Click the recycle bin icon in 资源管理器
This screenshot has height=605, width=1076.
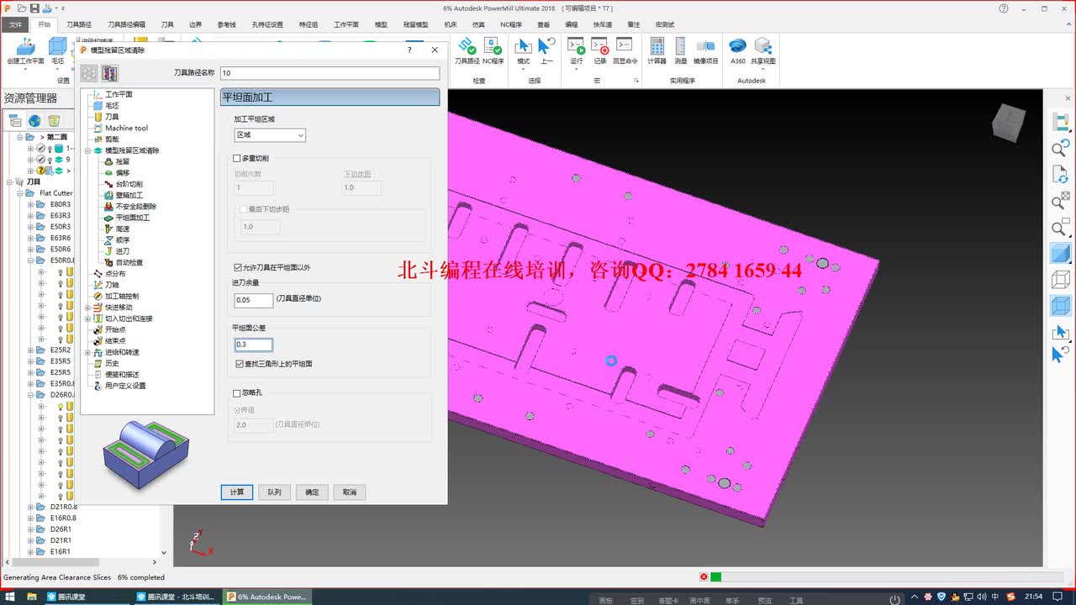point(54,121)
